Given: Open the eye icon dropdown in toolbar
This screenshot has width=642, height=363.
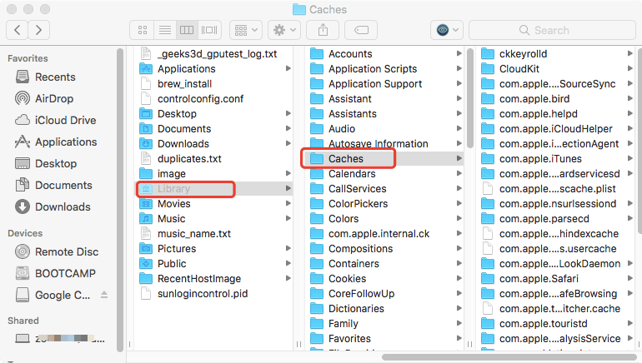Looking at the screenshot, I should click(446, 30).
